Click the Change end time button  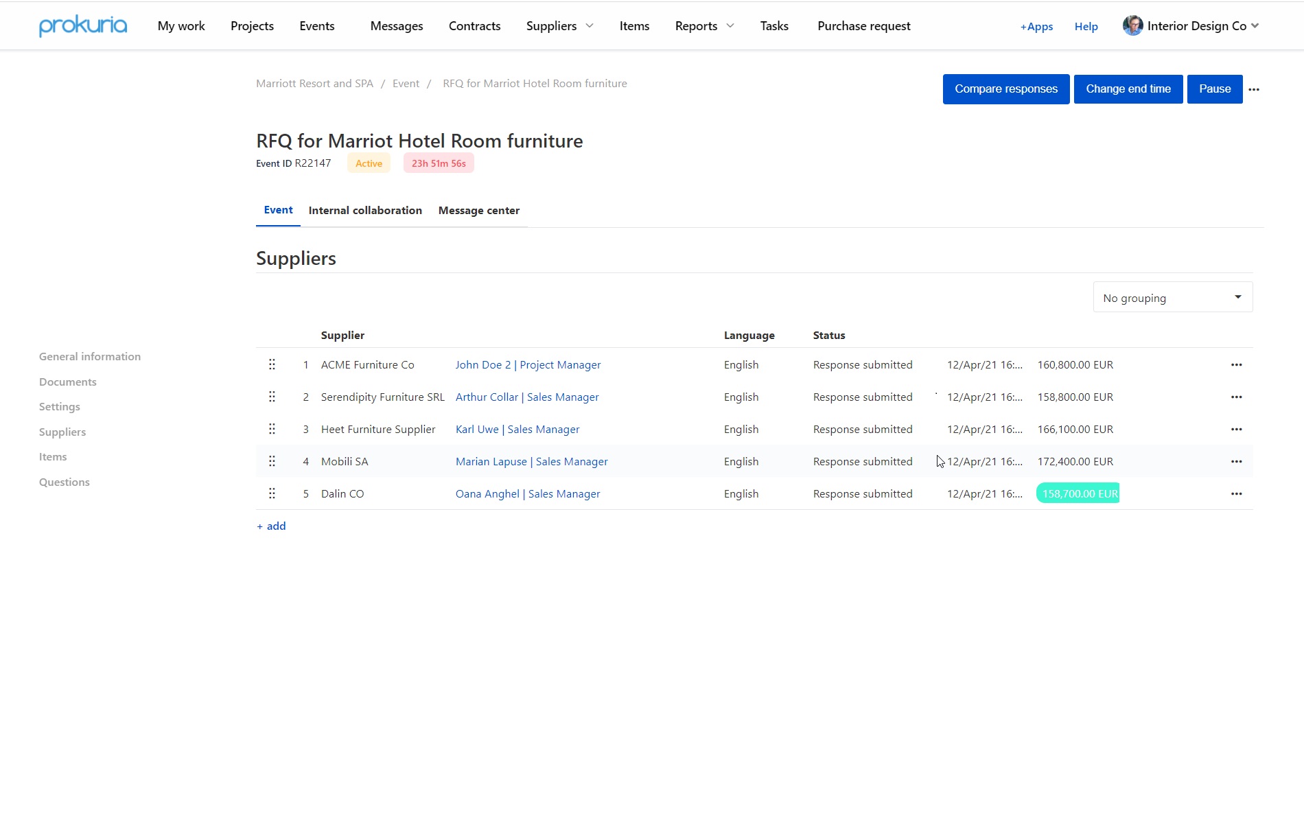(x=1128, y=89)
